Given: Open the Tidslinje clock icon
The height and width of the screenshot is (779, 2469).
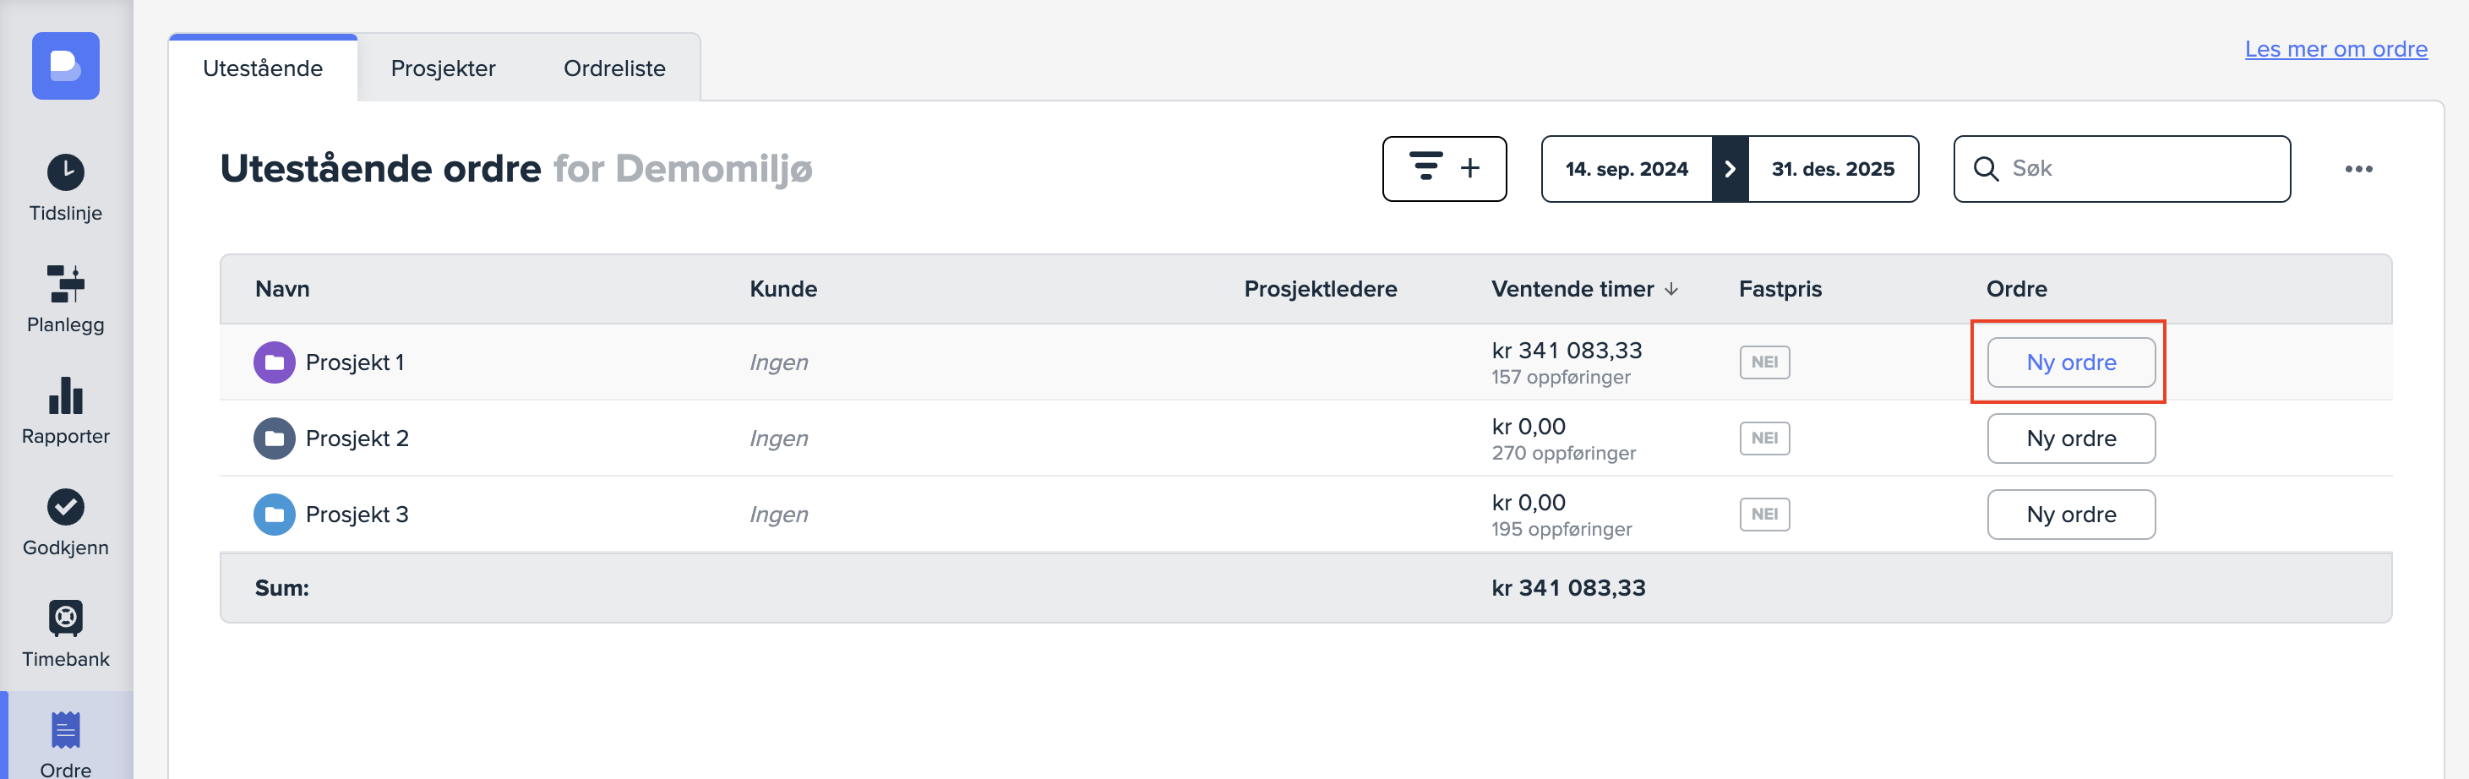Looking at the screenshot, I should coord(65,172).
